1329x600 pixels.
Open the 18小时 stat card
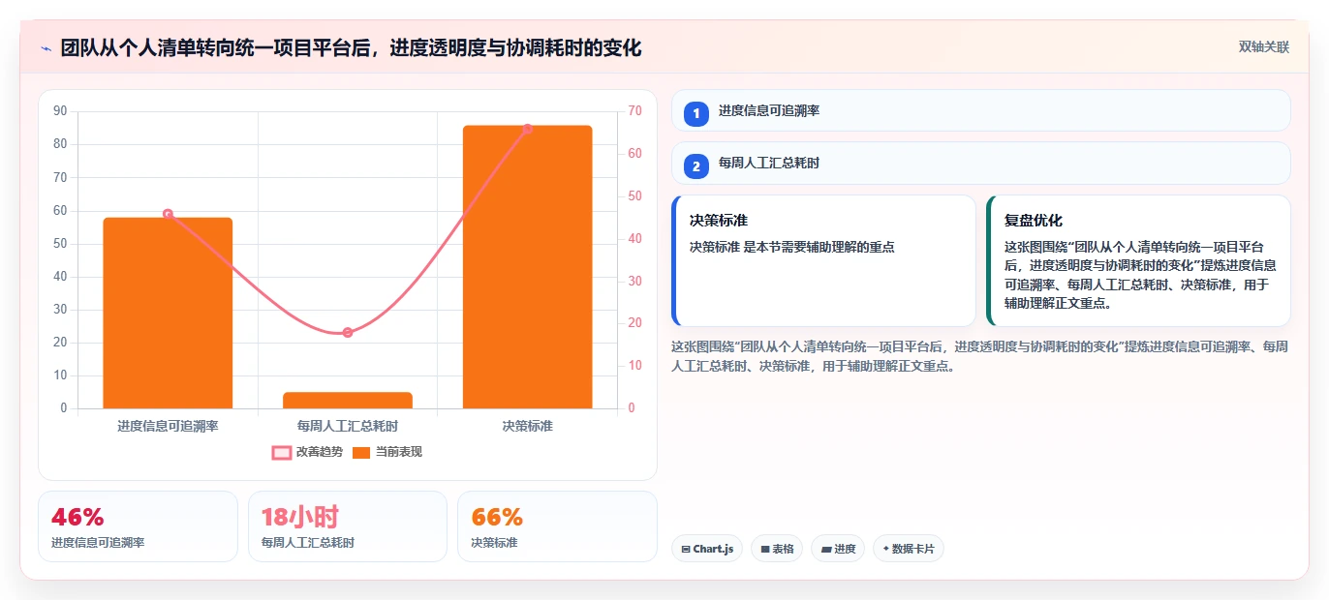[348, 526]
